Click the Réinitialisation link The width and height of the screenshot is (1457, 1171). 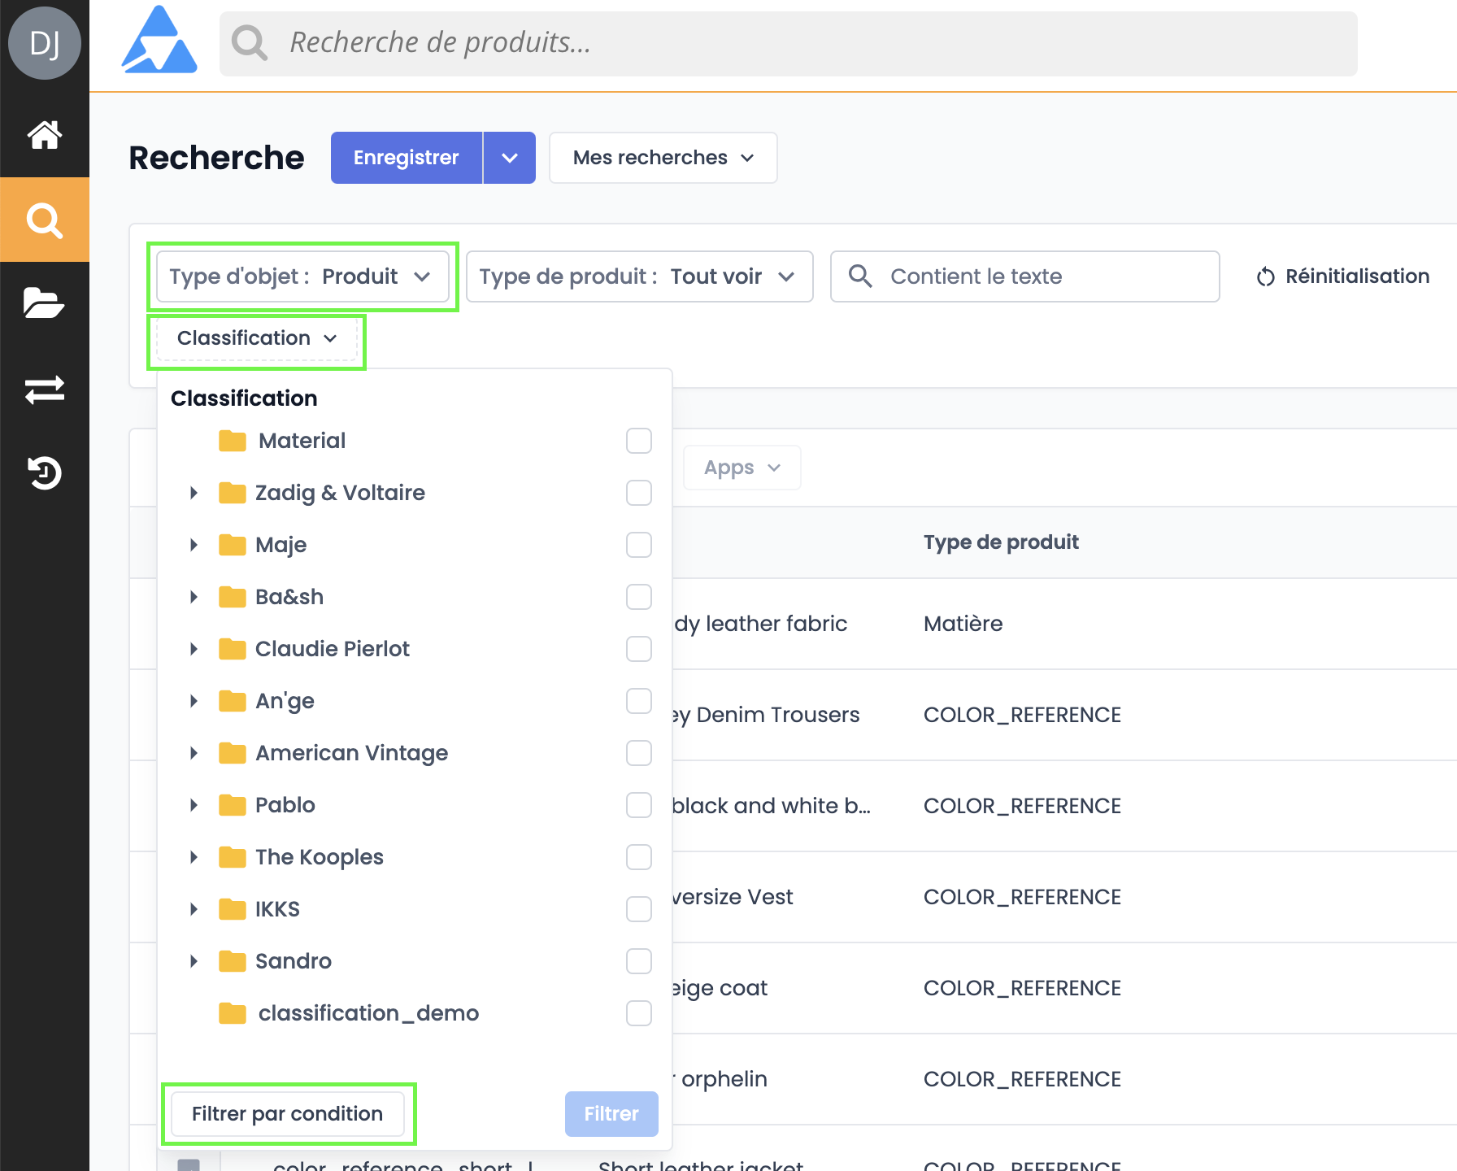[x=1343, y=276]
